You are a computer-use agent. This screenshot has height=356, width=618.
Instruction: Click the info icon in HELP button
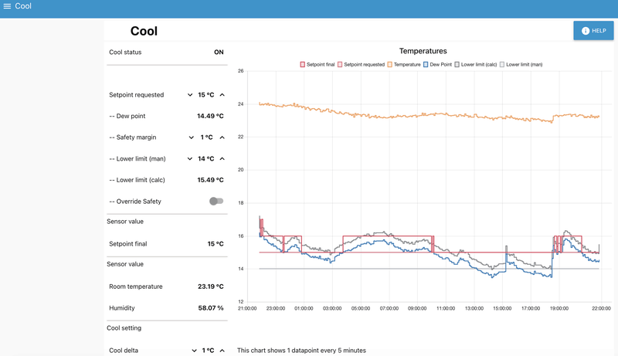[x=586, y=31]
